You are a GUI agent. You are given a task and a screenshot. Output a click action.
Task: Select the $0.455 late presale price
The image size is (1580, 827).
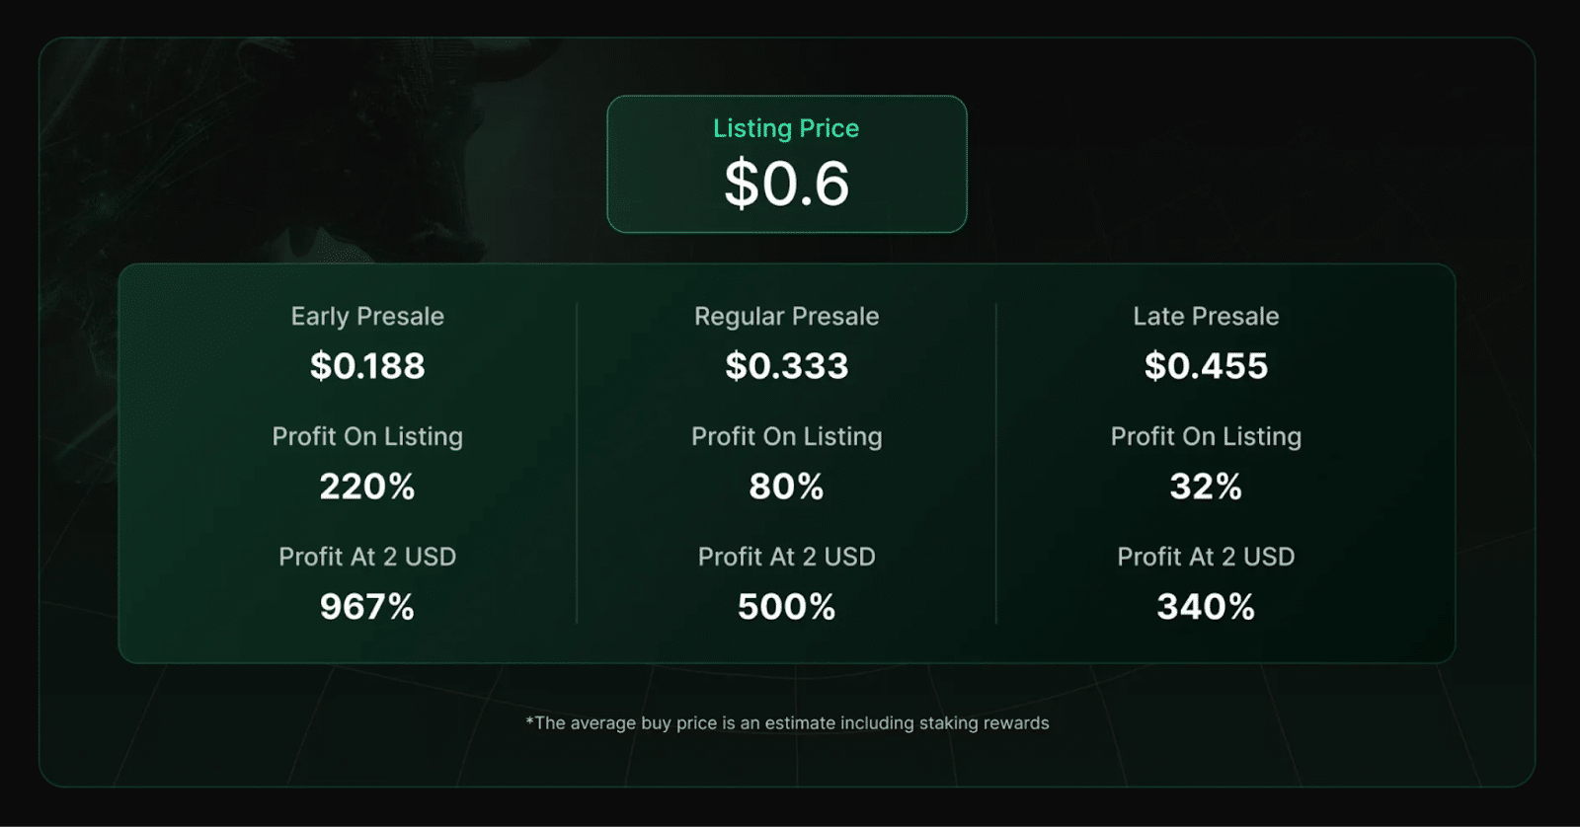pos(1206,366)
